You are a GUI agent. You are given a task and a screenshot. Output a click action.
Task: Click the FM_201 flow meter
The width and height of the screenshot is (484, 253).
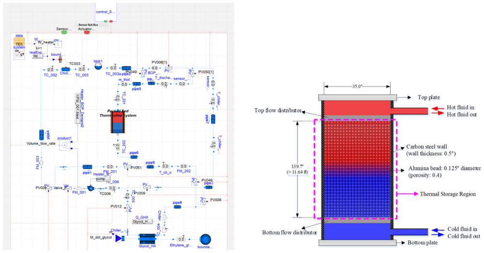pyautogui.click(x=110, y=167)
